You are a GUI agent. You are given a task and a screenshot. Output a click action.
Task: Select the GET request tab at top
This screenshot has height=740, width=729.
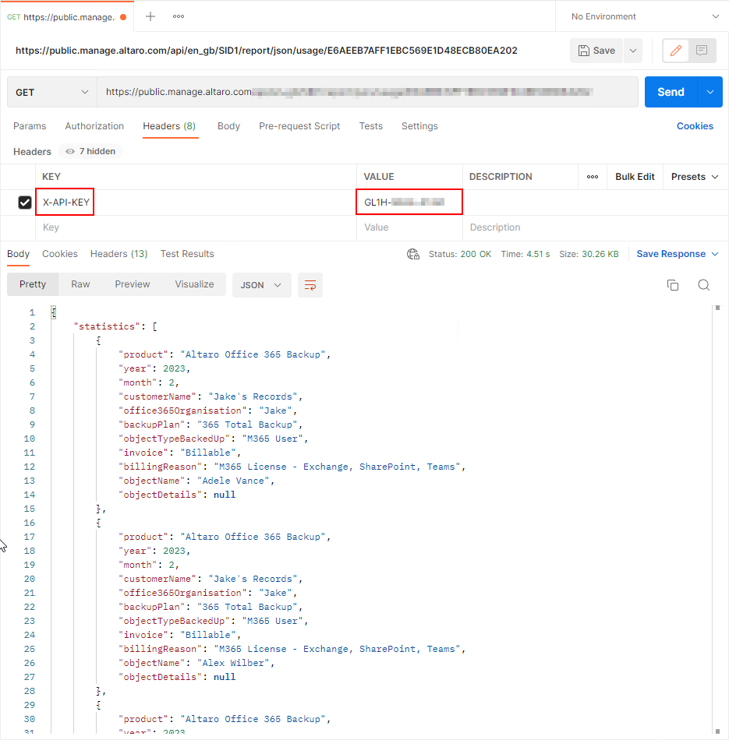66,17
